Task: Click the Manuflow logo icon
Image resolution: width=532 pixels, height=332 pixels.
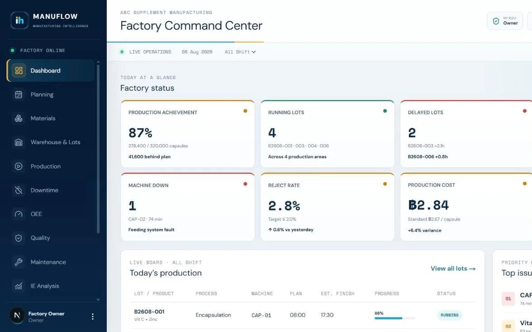Action: click(x=19, y=20)
